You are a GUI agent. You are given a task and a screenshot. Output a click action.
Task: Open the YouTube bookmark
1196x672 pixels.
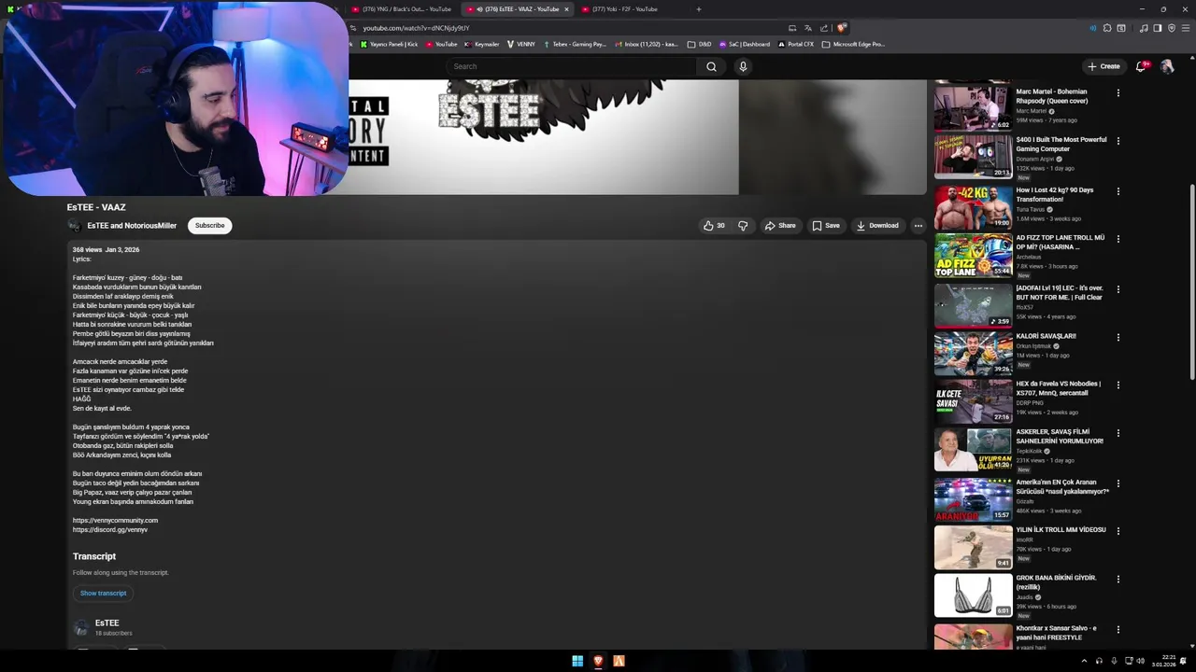click(x=441, y=44)
